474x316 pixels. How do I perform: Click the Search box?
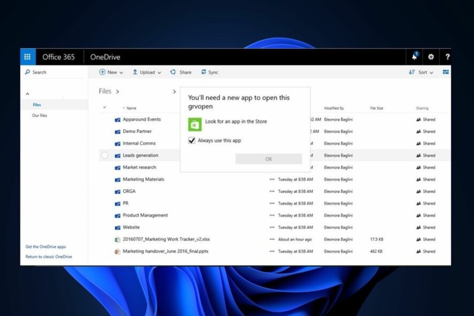pyautogui.click(x=54, y=72)
